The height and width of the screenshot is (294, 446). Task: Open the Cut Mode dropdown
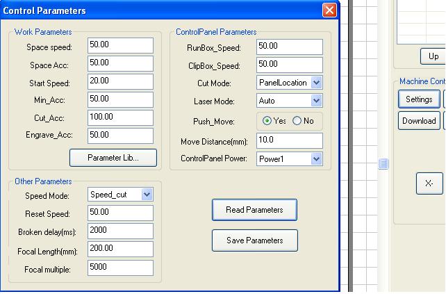(x=316, y=83)
